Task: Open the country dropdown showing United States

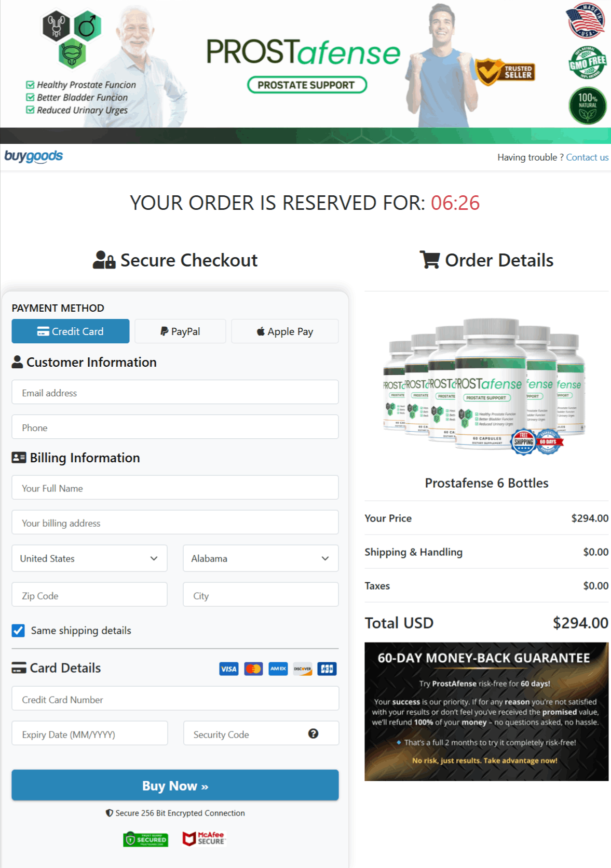Action: coord(89,558)
